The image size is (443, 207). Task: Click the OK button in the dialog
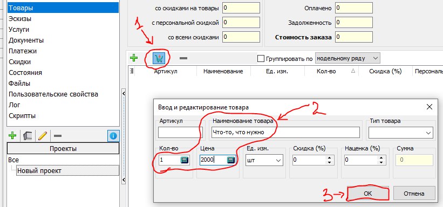pyautogui.click(x=367, y=194)
